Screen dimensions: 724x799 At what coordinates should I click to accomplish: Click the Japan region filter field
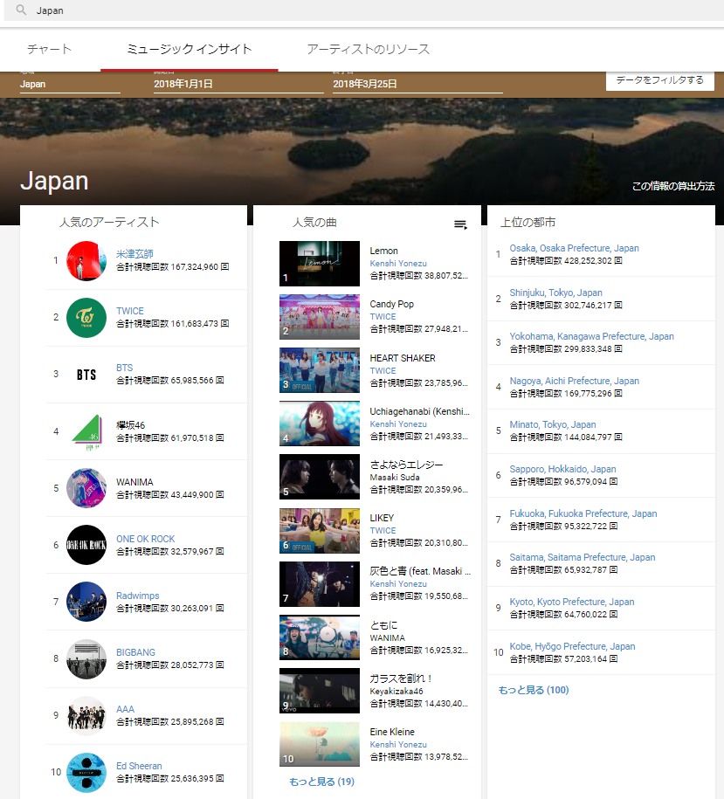click(x=70, y=84)
